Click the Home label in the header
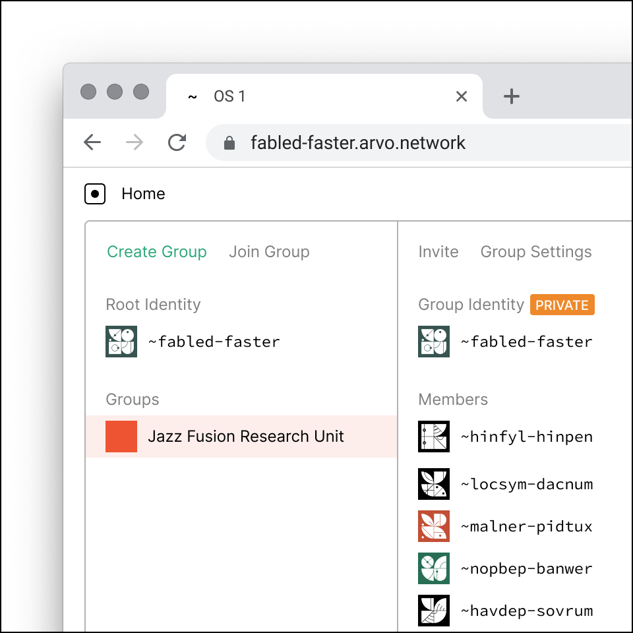 pyautogui.click(x=143, y=194)
